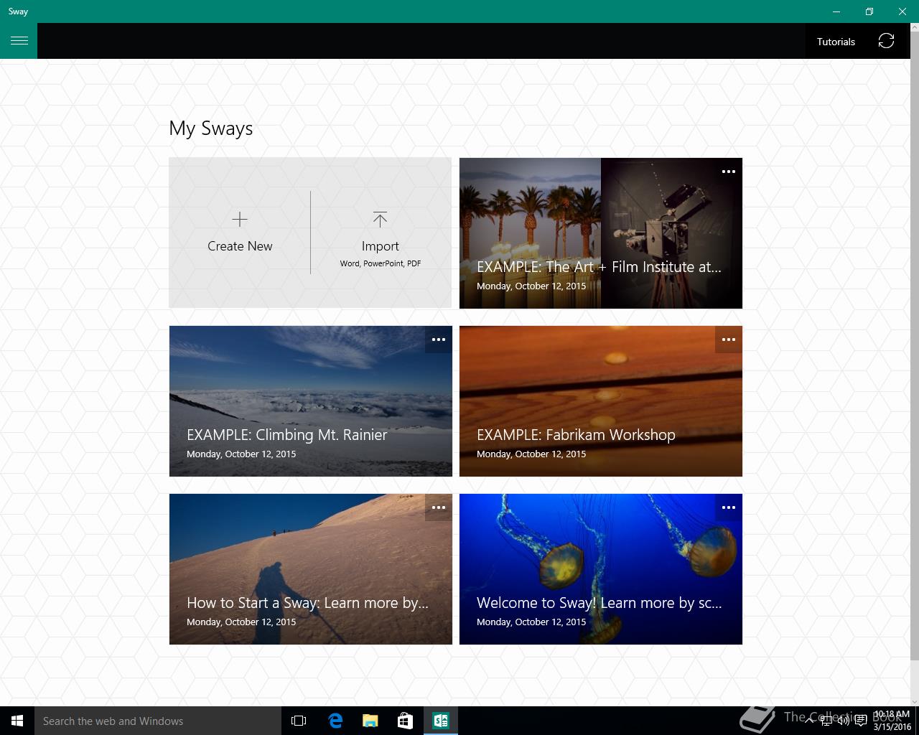Open the Welcome to Sway jellyfish card

[601, 569]
